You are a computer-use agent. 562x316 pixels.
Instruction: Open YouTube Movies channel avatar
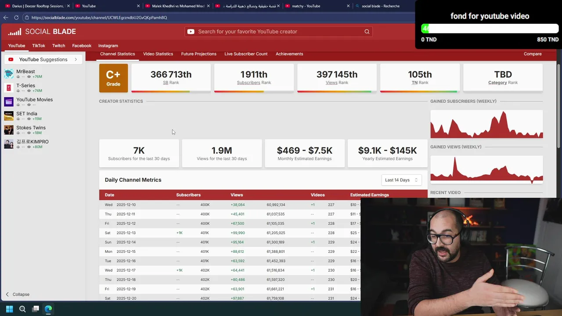click(9, 102)
